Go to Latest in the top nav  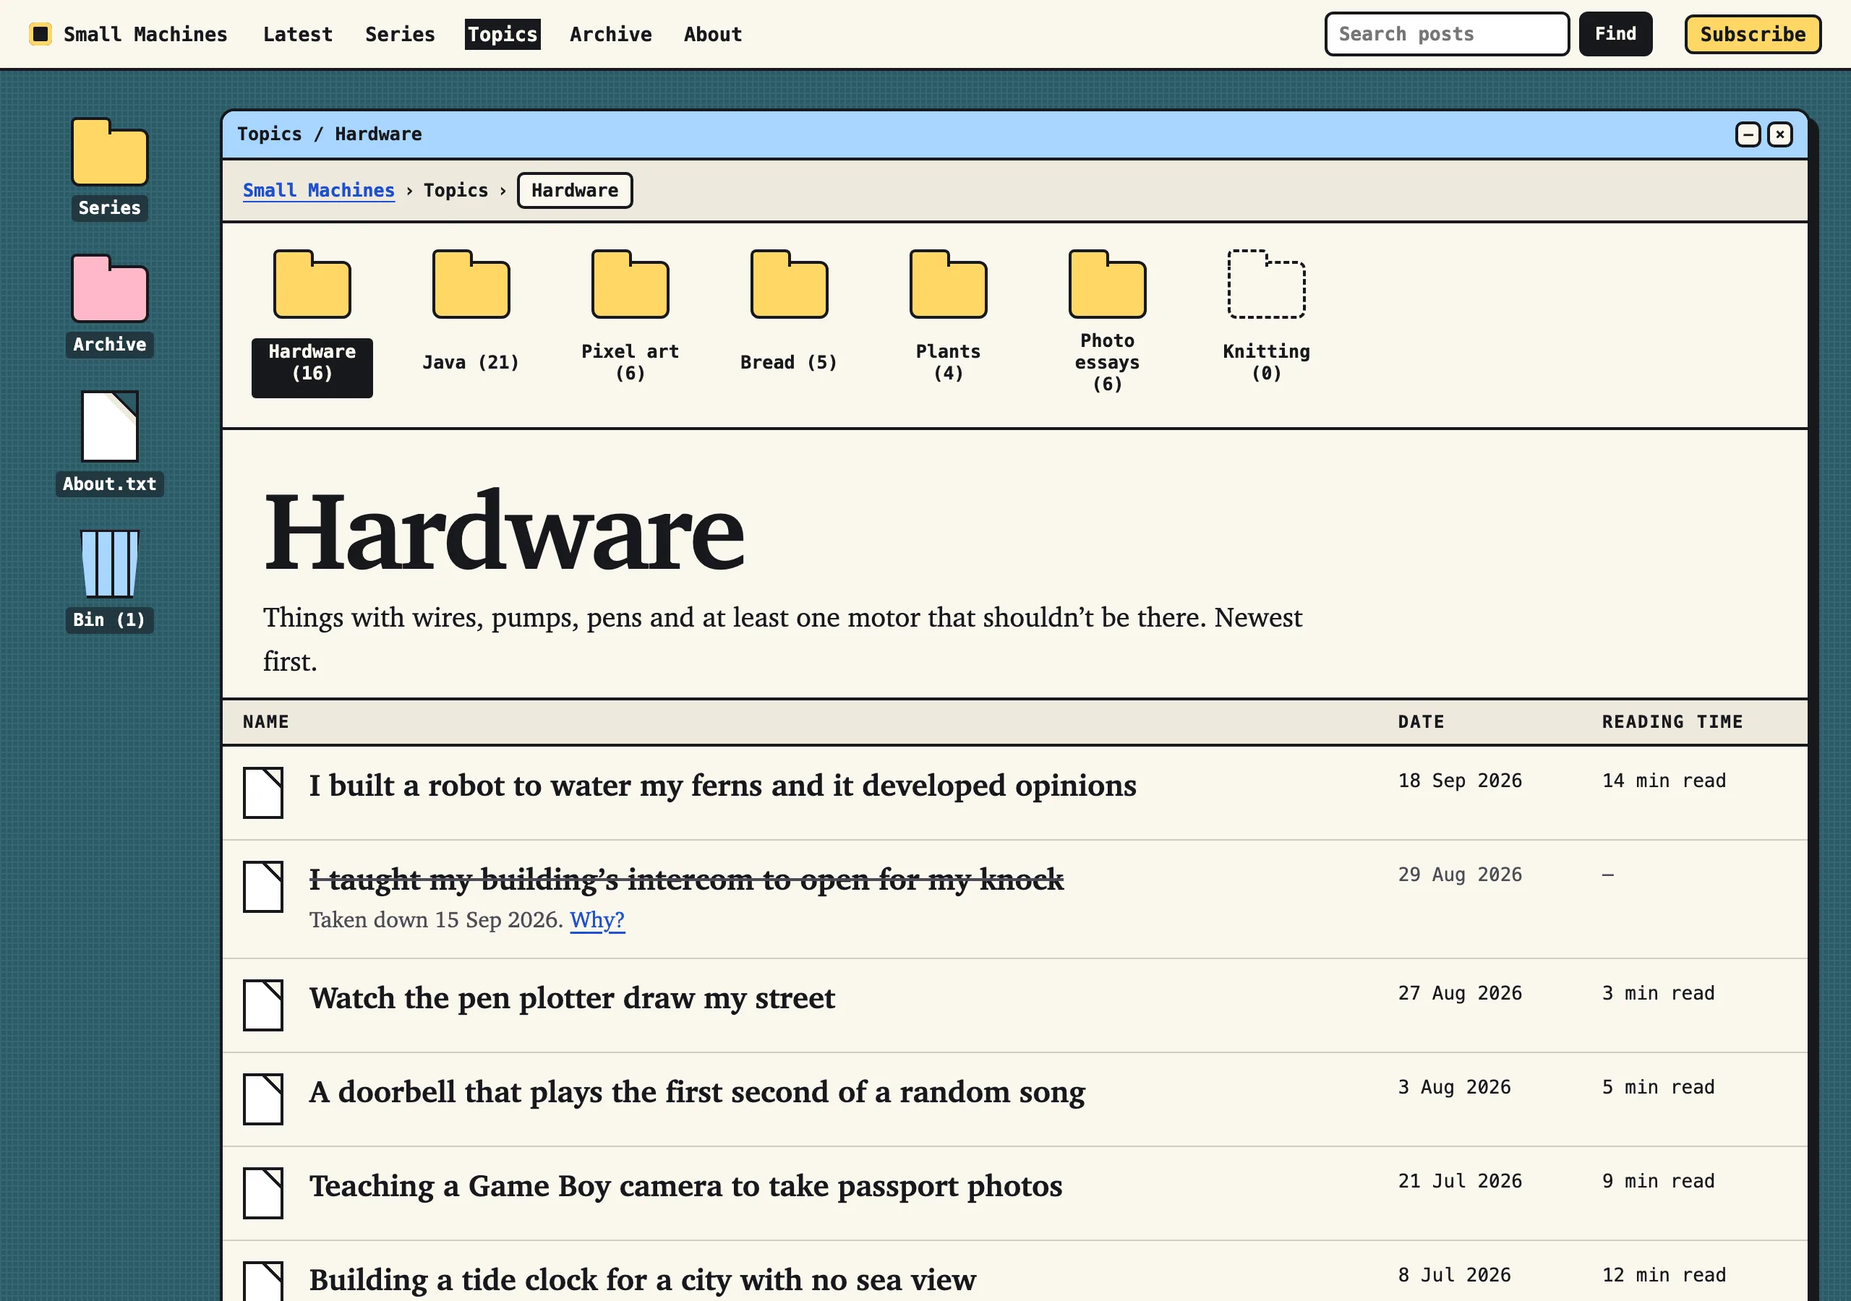coord(297,34)
